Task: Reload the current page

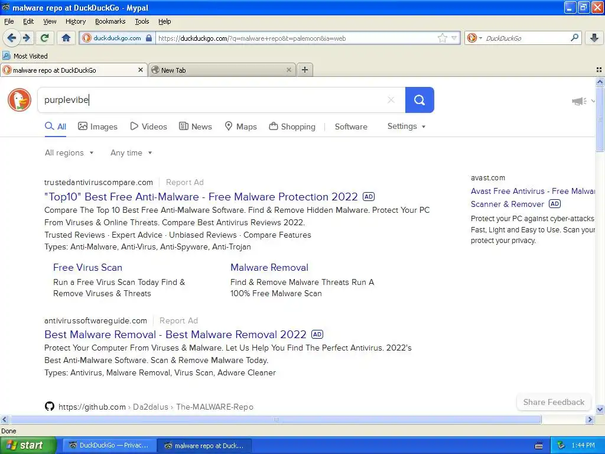Action: coord(45,38)
